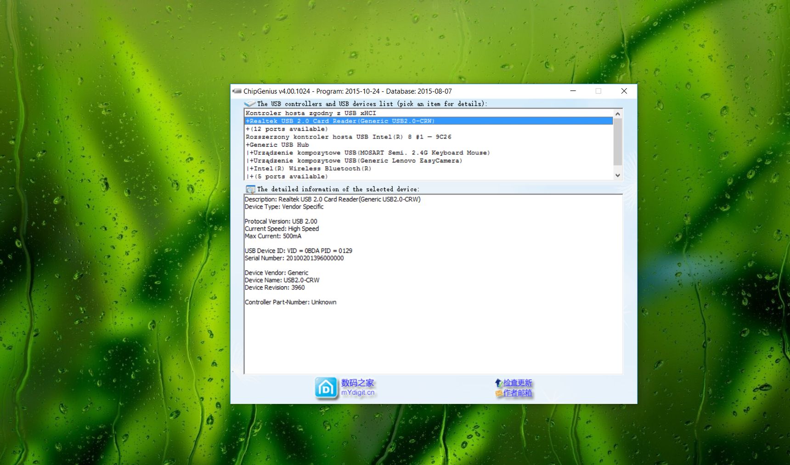Click the mYdigit.cn house logo icon
Screen dimensions: 790x465
pos(326,388)
